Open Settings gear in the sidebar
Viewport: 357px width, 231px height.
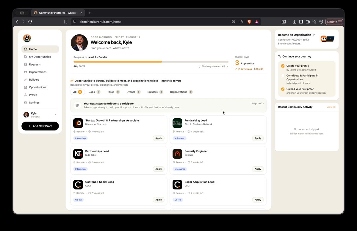click(26, 103)
